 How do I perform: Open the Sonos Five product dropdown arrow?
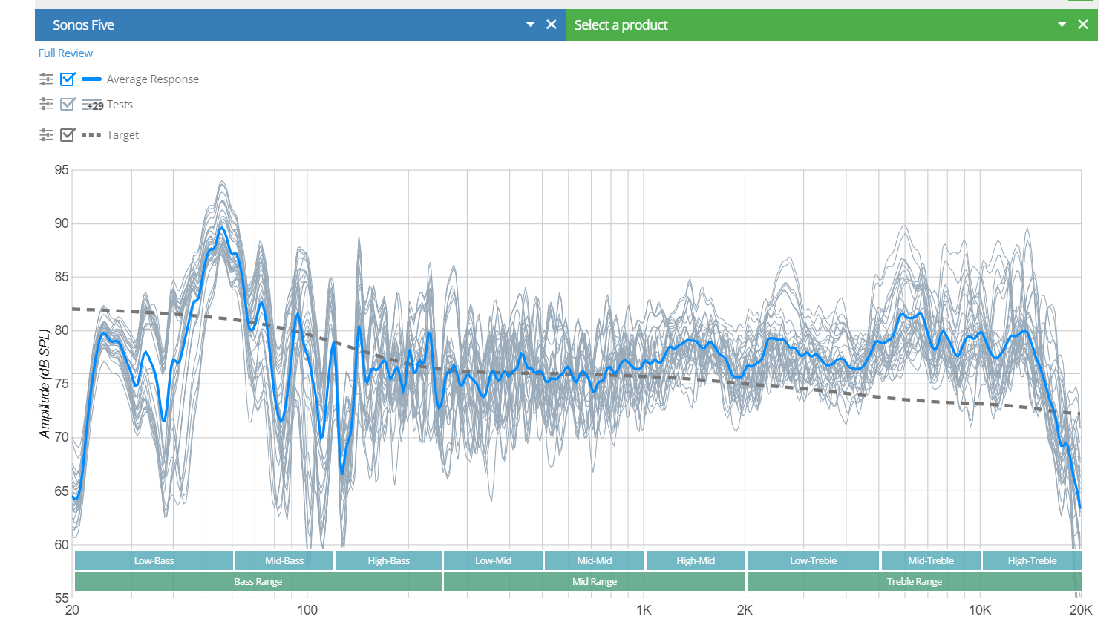coord(530,24)
